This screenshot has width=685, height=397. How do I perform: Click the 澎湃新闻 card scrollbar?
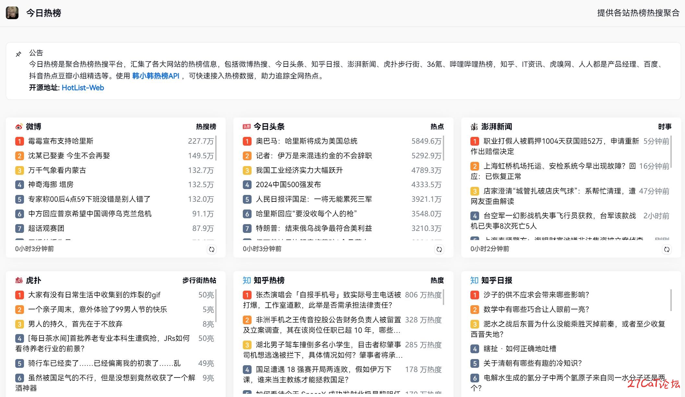coord(671,152)
